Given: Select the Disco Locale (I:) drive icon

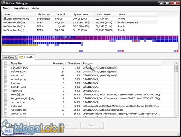Looking at the screenshot, I should (5, 30).
